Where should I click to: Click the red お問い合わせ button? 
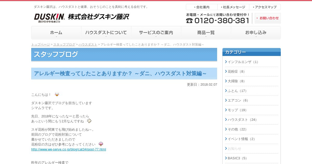click(268, 18)
